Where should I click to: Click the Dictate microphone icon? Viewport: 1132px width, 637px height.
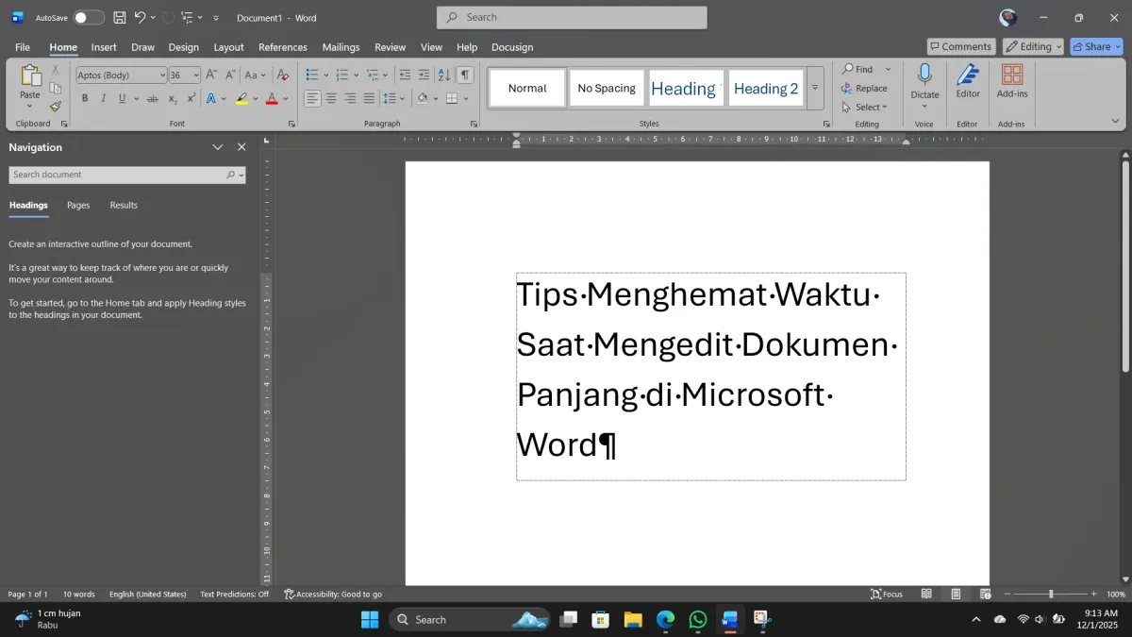coord(924,75)
